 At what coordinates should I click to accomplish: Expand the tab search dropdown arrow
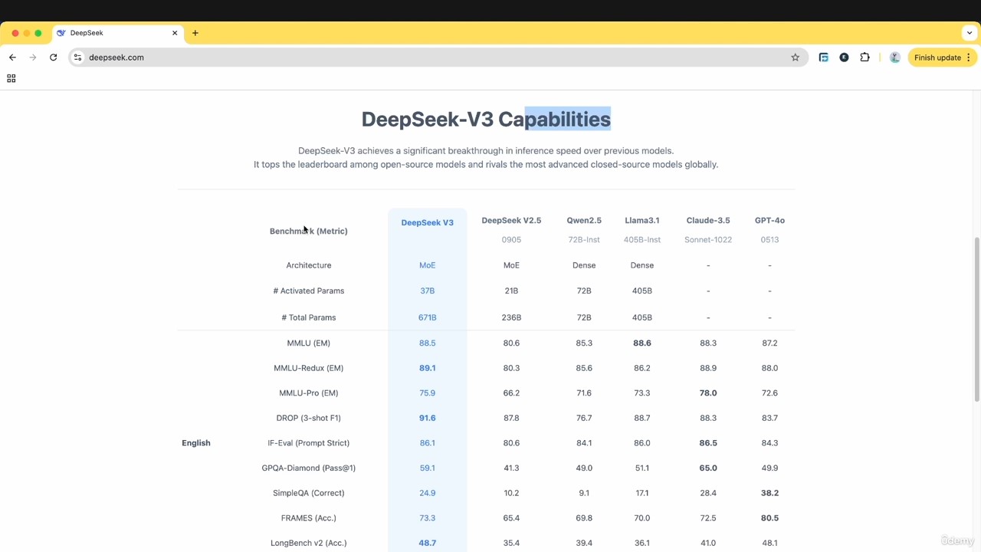click(x=970, y=33)
